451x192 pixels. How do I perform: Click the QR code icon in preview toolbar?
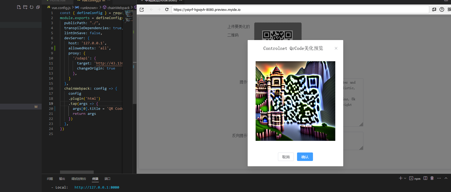(x=449, y=10)
